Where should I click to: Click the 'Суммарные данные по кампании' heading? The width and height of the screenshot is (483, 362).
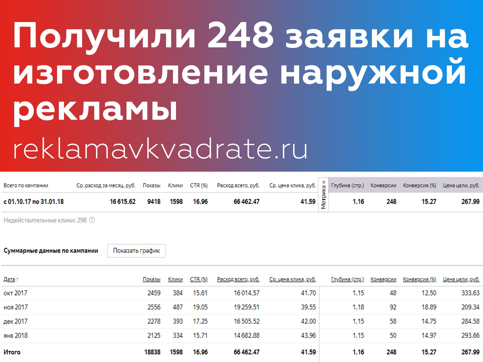click(x=51, y=251)
